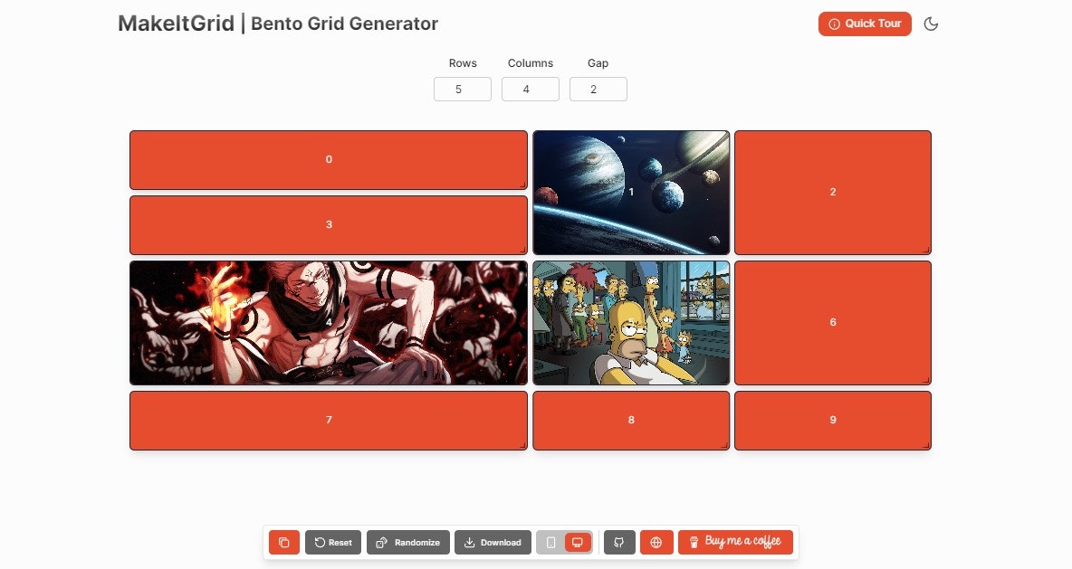Click the Columns label

[531, 62]
